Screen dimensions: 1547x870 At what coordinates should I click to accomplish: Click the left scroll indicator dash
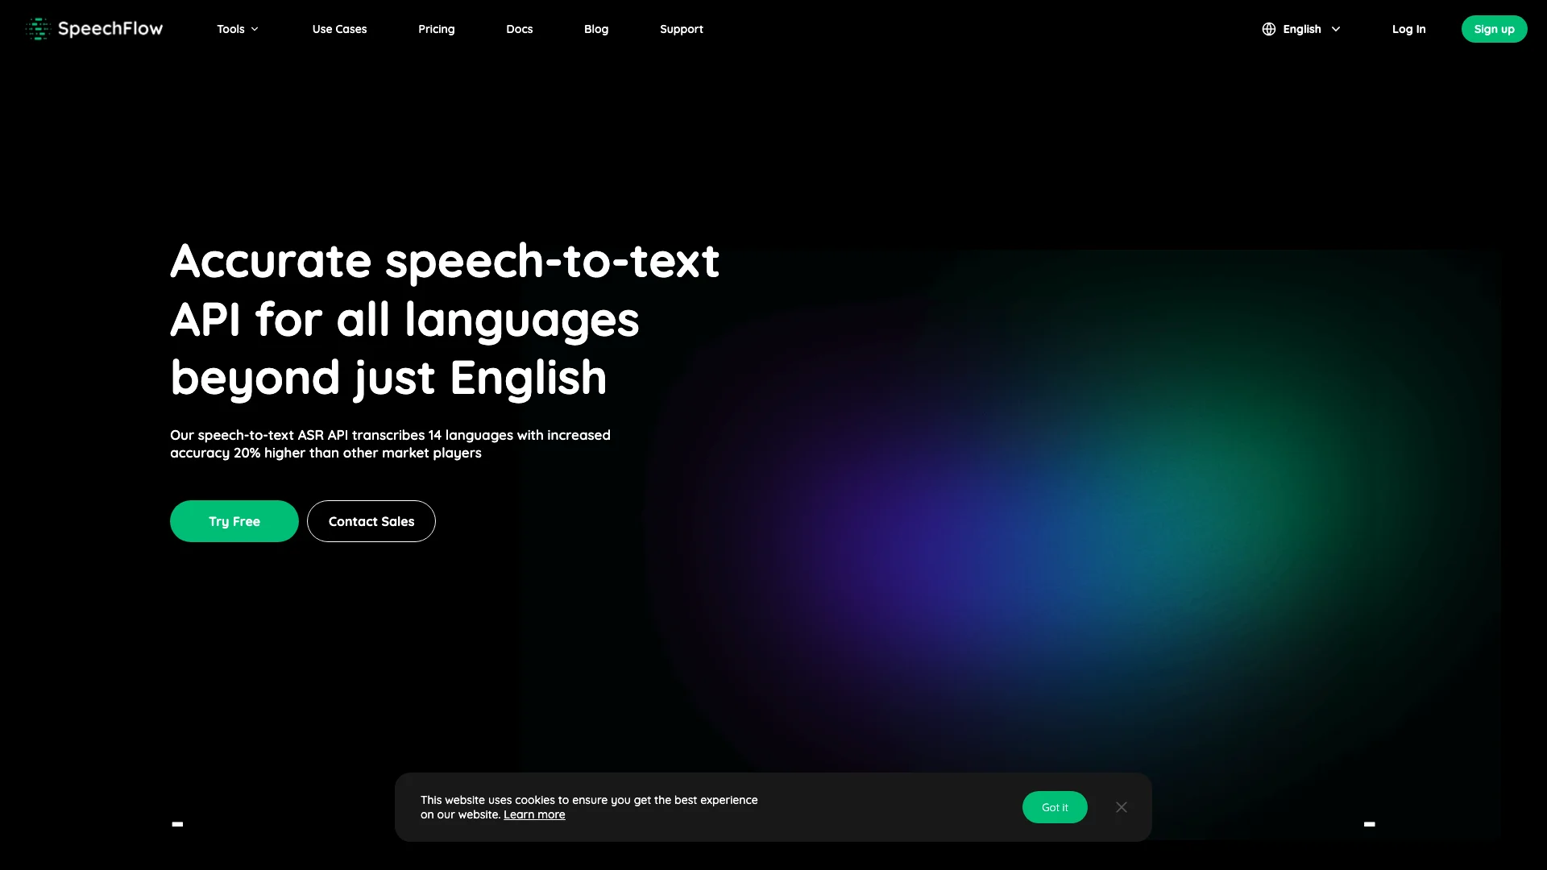[176, 824]
